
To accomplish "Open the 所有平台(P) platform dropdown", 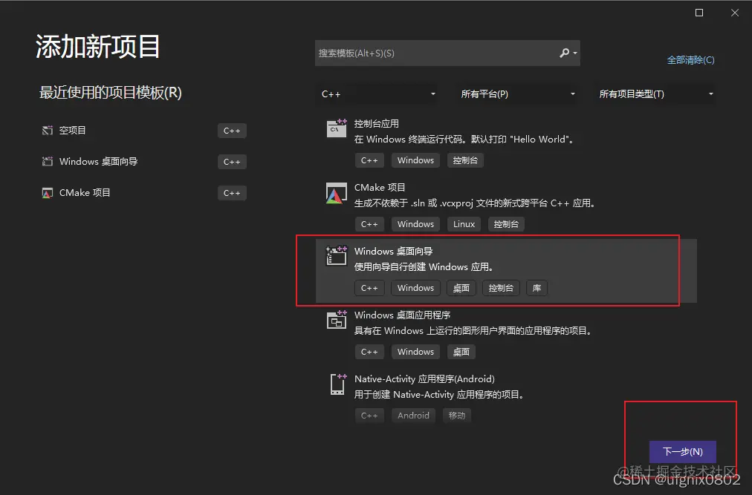I will (516, 94).
